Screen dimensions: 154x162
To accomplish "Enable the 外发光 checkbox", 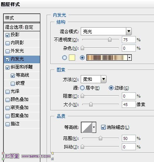I will tap(7, 51).
